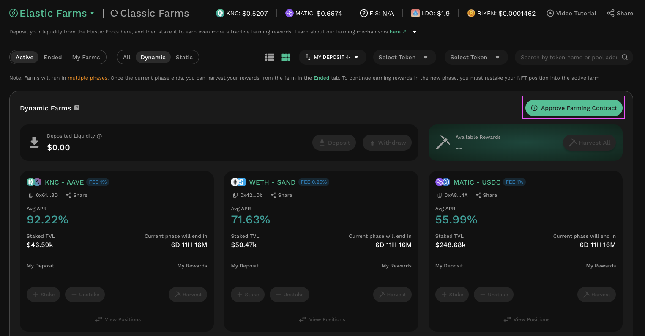
Task: Show All farm types
Action: coord(126,58)
